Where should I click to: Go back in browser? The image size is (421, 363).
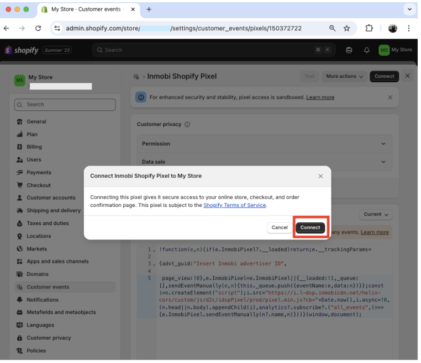coord(7,29)
